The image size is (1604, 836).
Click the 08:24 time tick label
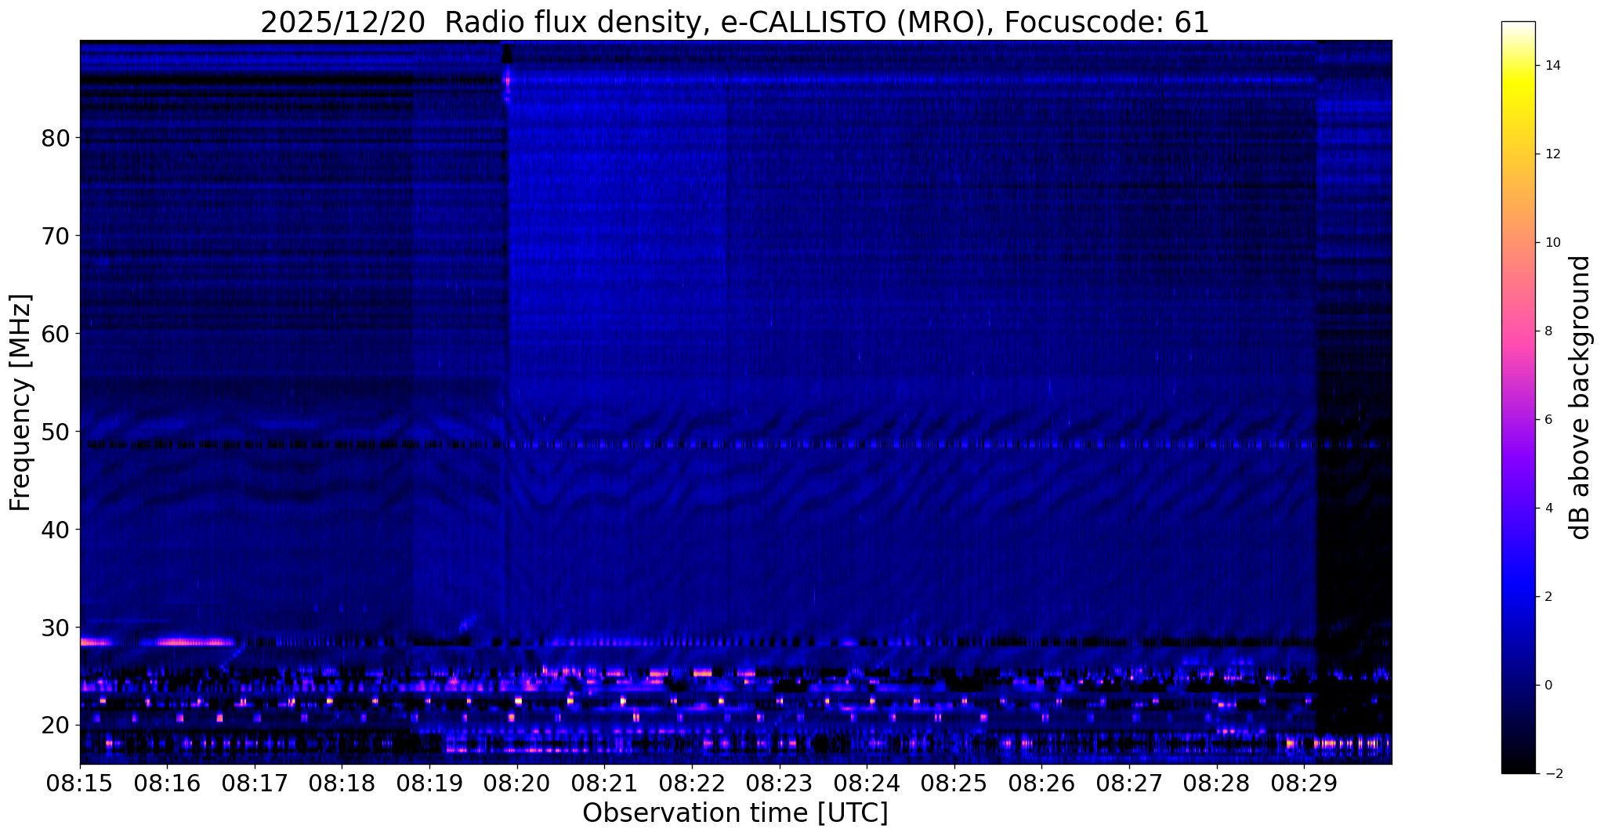click(x=867, y=784)
